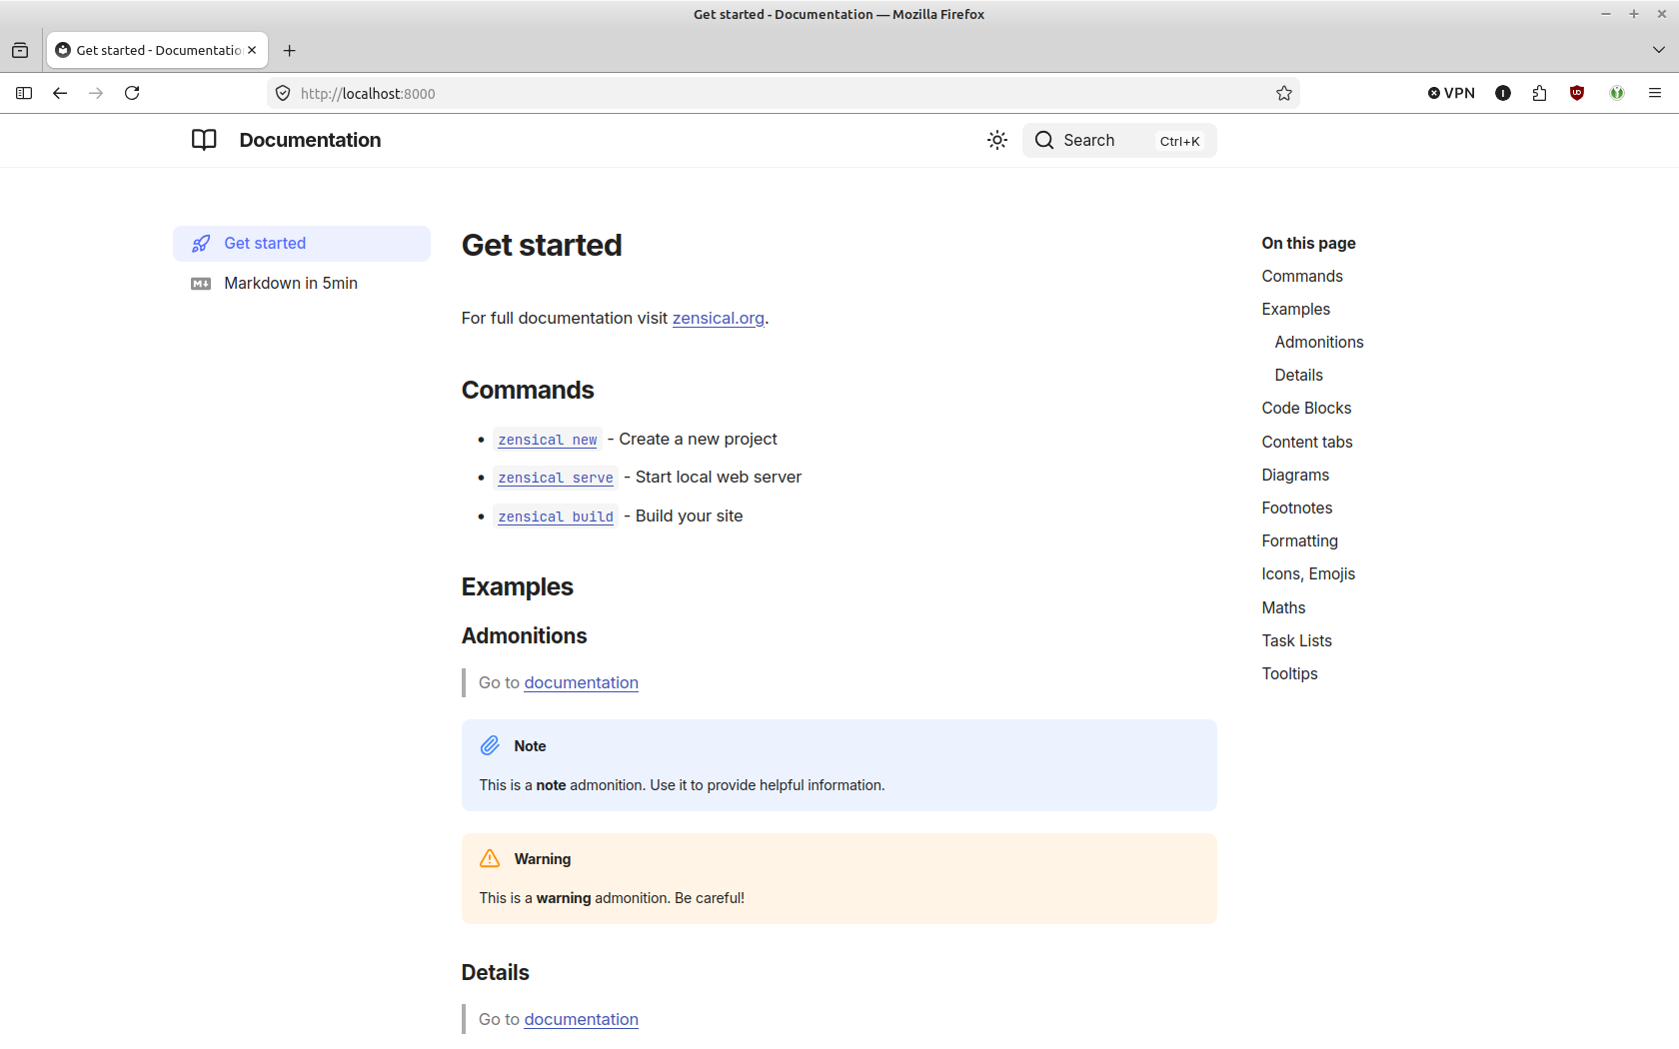Open the recent browsing tab view button

[x=20, y=50]
